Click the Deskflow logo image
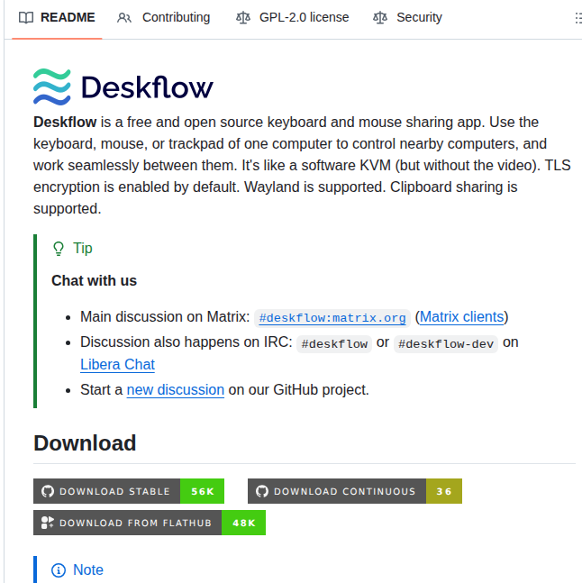 click(x=123, y=87)
